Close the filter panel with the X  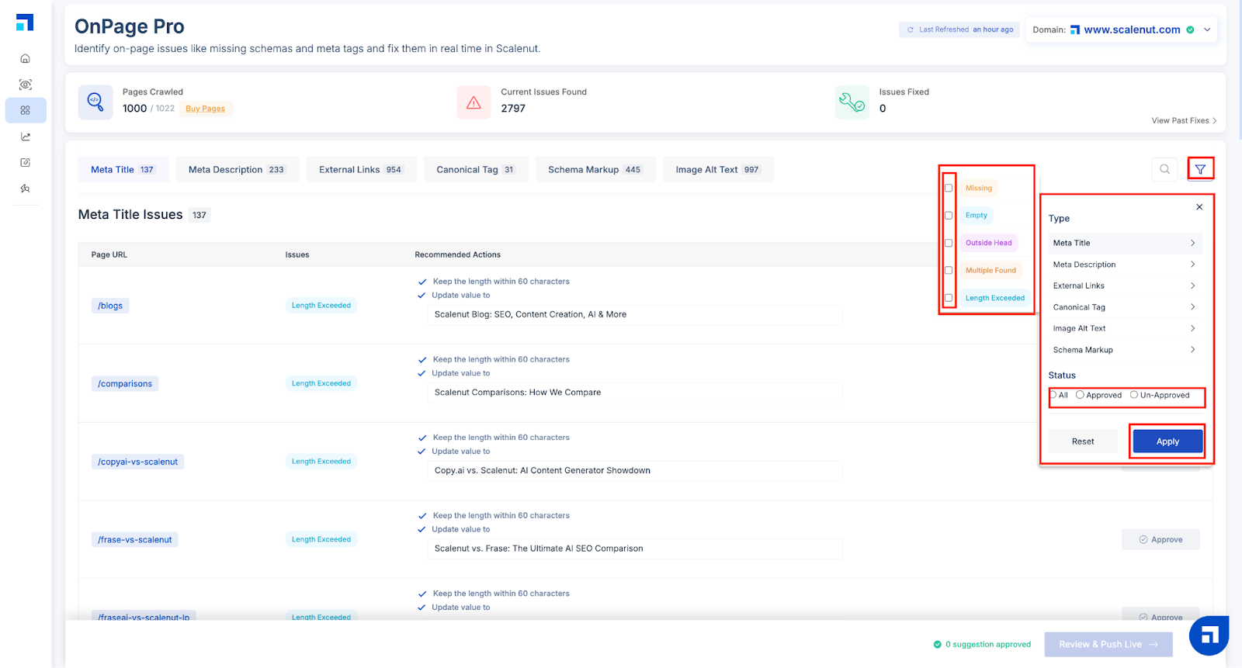[x=1199, y=207]
